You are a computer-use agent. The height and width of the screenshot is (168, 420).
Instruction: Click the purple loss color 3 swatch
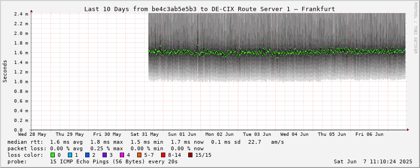(x=104, y=155)
